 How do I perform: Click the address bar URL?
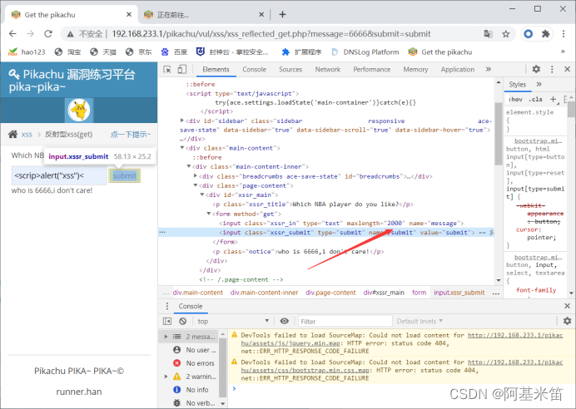(271, 34)
